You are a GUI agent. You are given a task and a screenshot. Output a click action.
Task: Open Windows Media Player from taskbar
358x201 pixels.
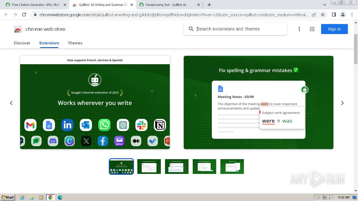click(41, 197)
